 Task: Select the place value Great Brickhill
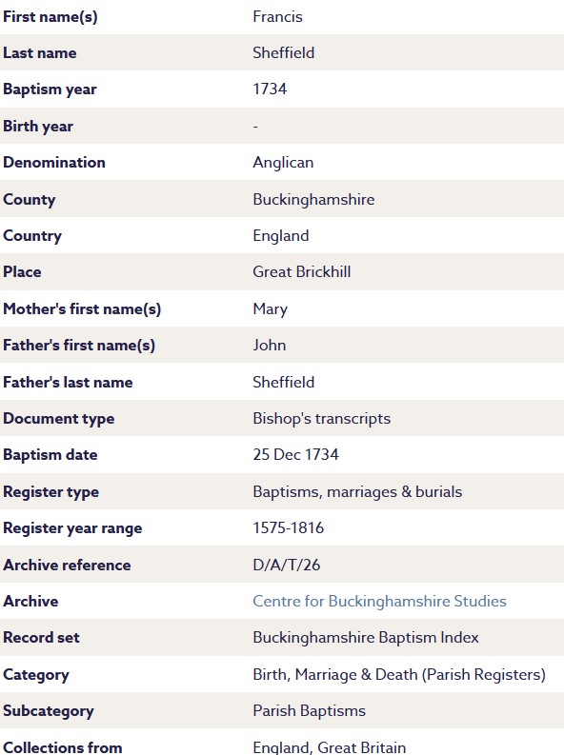[x=301, y=271]
